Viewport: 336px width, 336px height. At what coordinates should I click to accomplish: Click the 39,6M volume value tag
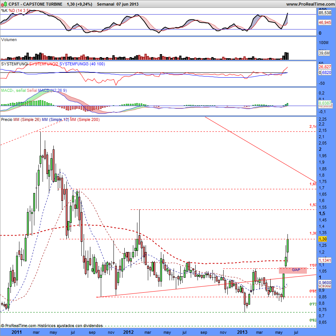(x=324, y=53)
